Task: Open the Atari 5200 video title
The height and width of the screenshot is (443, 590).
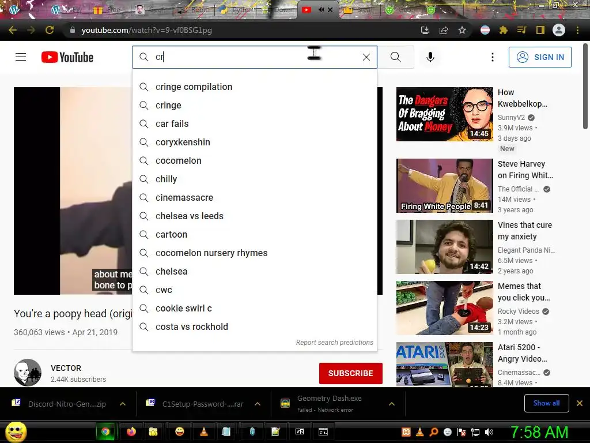Action: click(x=522, y=353)
